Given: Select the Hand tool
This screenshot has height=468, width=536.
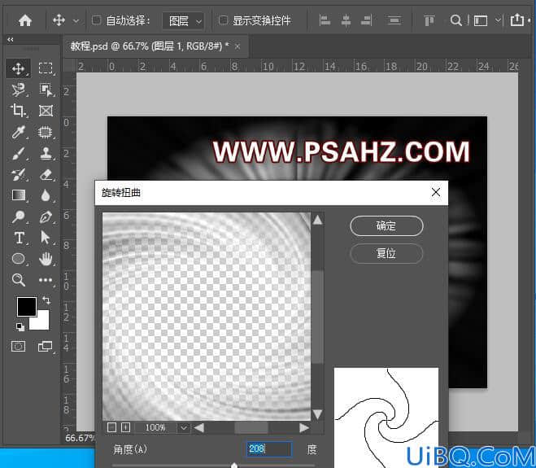Looking at the screenshot, I should (x=46, y=259).
